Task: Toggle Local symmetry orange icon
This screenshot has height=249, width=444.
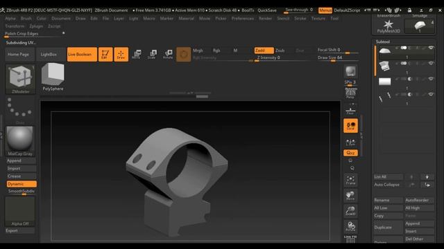Action: click(x=350, y=126)
